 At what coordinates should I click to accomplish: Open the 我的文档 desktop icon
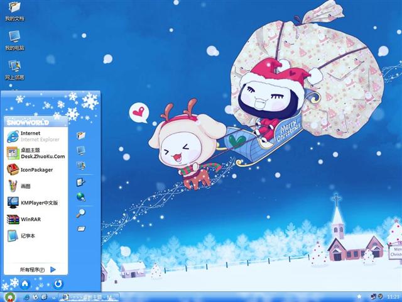coord(14,11)
